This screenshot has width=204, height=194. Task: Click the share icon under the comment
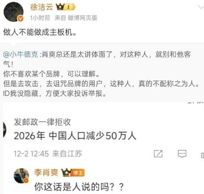(x=158, y=153)
